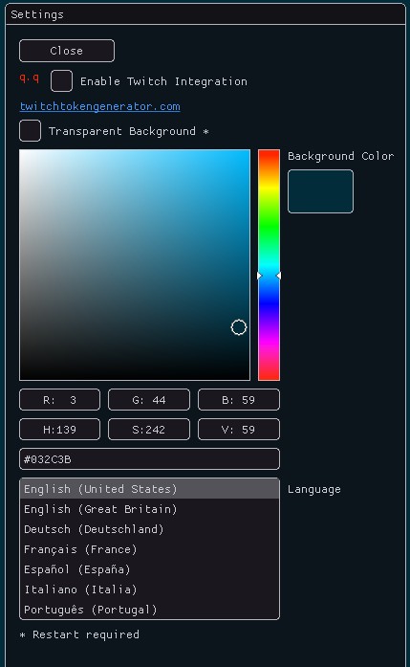410x667 pixels.
Task: Select English (United States) language
Action: pyautogui.click(x=149, y=489)
